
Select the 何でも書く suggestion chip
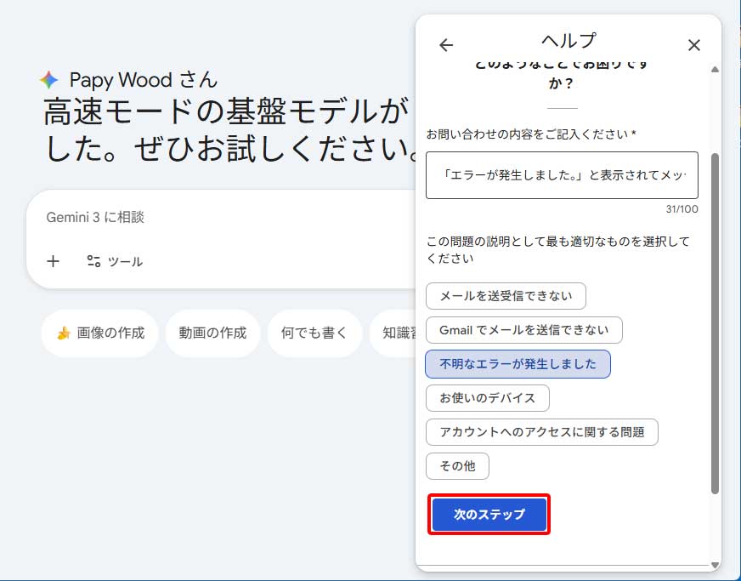314,334
